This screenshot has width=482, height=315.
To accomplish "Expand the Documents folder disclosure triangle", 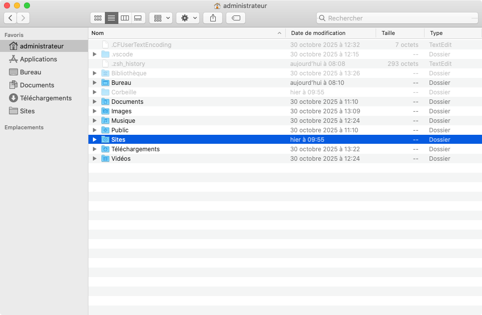I will pyautogui.click(x=94, y=102).
